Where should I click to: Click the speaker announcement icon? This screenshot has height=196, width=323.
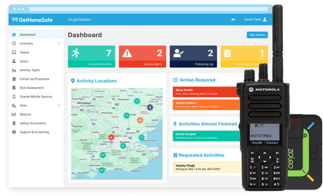point(233,19)
